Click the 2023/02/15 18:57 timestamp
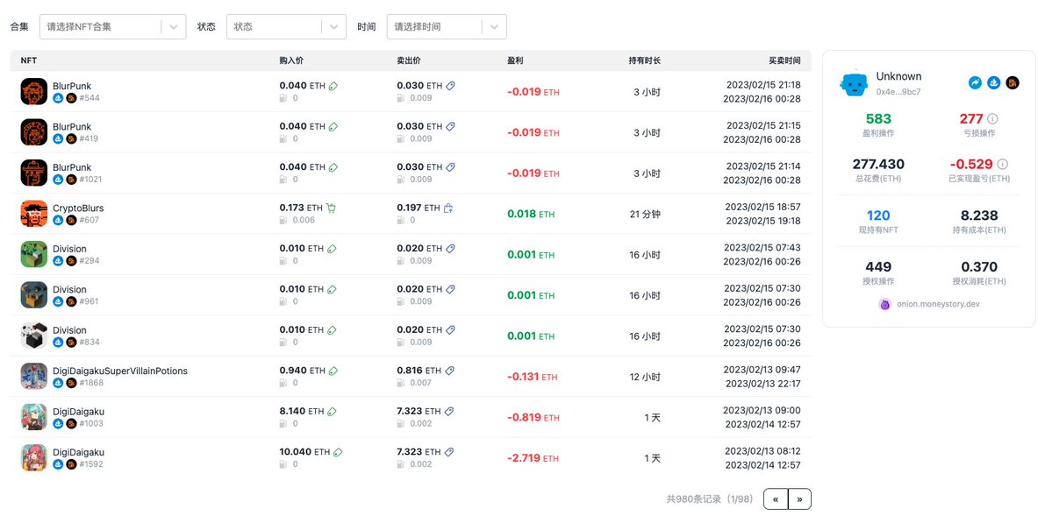The image size is (1052, 523). [x=762, y=207]
